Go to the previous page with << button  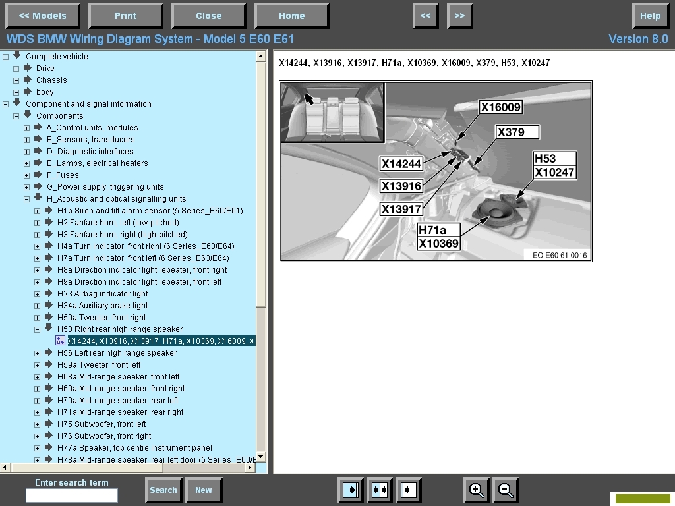pos(426,16)
